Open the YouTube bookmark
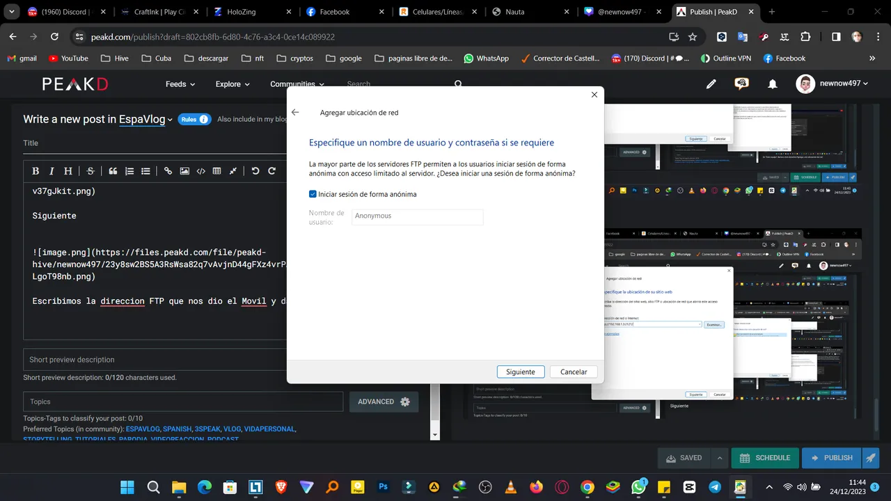The image size is (891, 501). [x=68, y=58]
